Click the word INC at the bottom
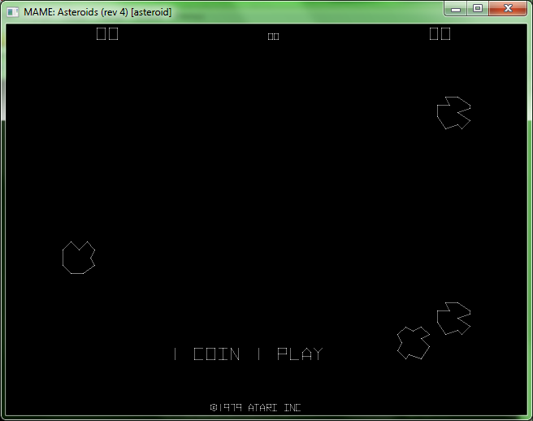Image resolution: width=533 pixels, height=421 pixels. click(x=292, y=407)
